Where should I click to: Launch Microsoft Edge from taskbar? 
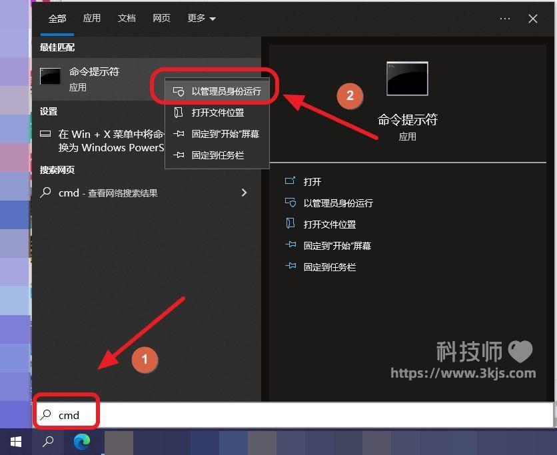point(82,442)
